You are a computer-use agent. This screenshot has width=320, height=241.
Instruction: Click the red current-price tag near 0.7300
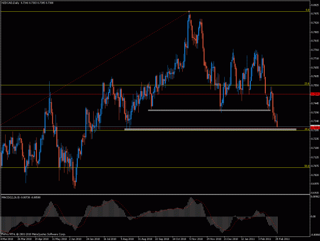point(315,127)
